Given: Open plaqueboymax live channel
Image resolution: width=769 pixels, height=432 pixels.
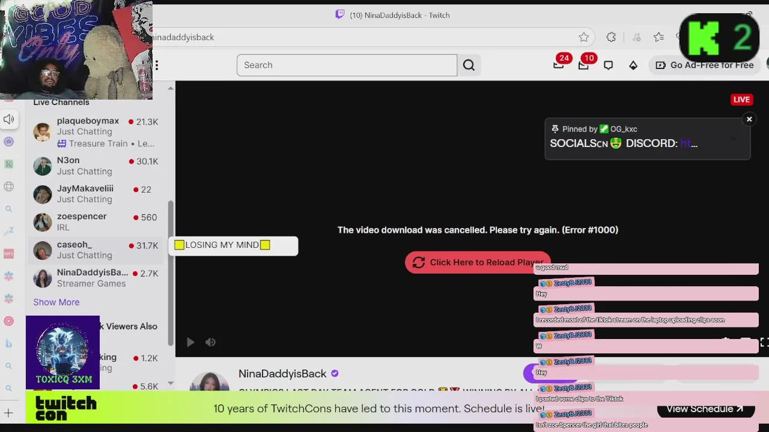Looking at the screenshot, I should coord(96,132).
